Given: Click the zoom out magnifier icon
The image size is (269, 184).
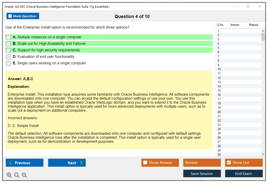Looking at the screenshot, I should point(24,175).
